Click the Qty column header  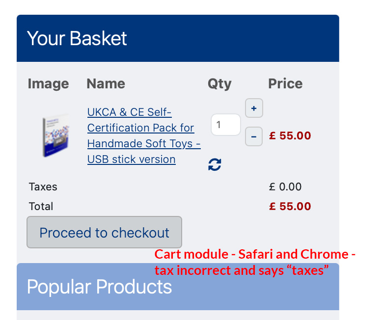219,84
